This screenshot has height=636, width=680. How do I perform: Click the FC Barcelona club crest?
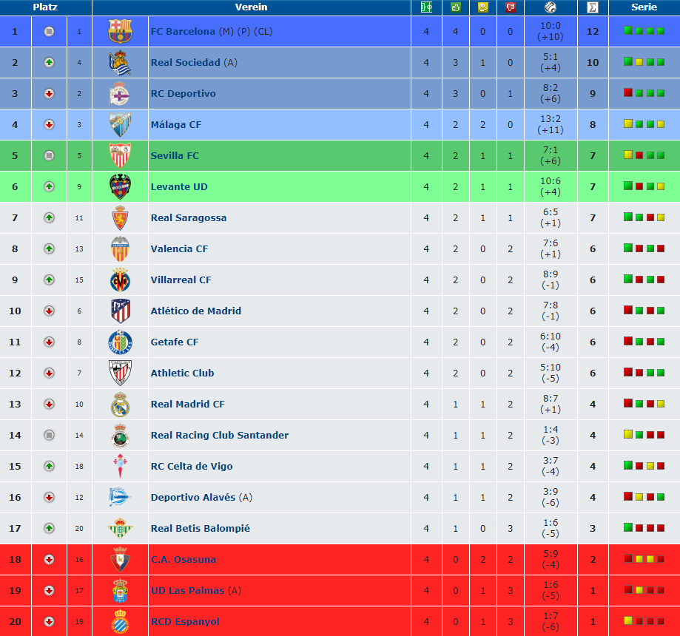[120, 31]
